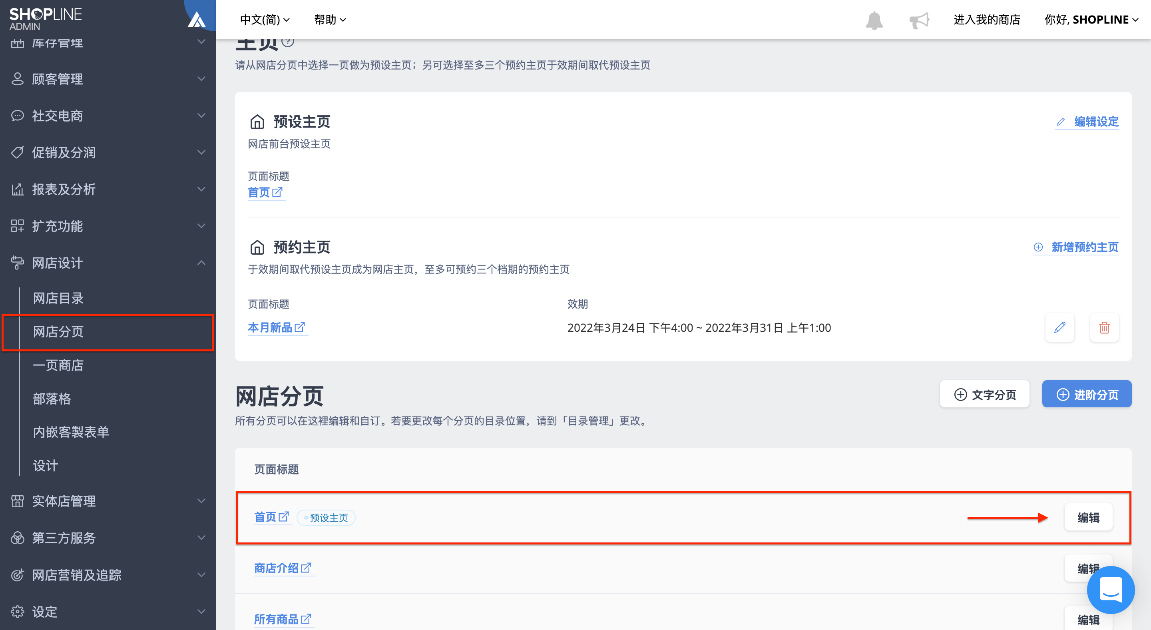Click 编辑 button for 首页 row

point(1088,517)
